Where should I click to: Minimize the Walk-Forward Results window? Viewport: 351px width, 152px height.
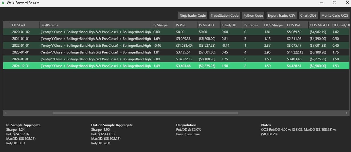click(322, 3)
